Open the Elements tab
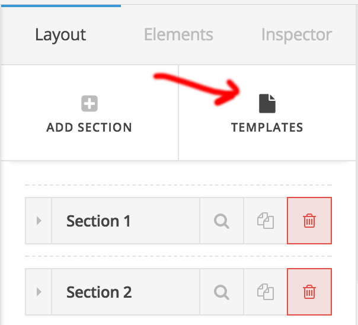Screen dimensions: 358x325 tap(178, 34)
